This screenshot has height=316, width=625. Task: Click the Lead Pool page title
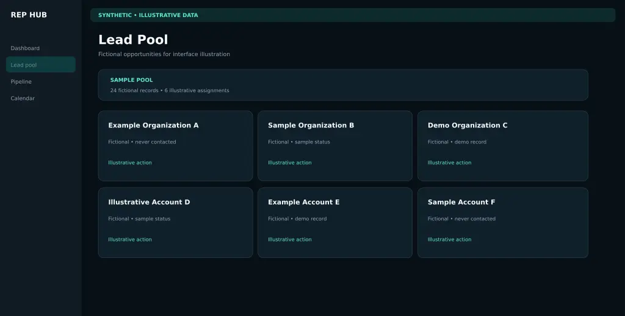(x=133, y=40)
